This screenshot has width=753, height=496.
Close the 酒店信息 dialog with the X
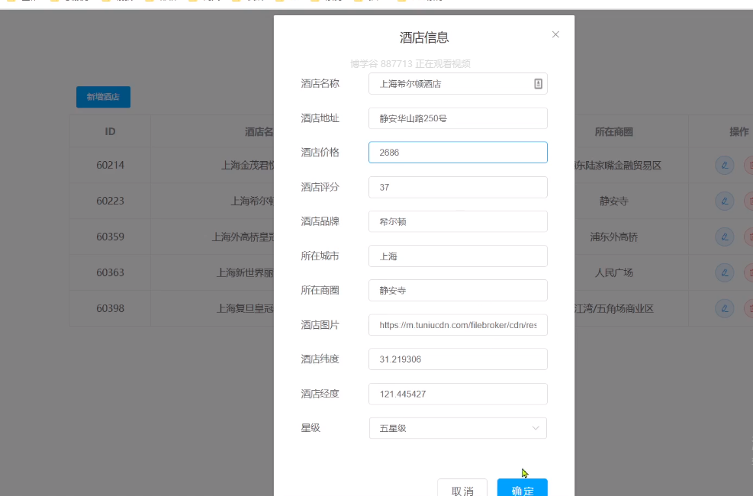(x=555, y=34)
